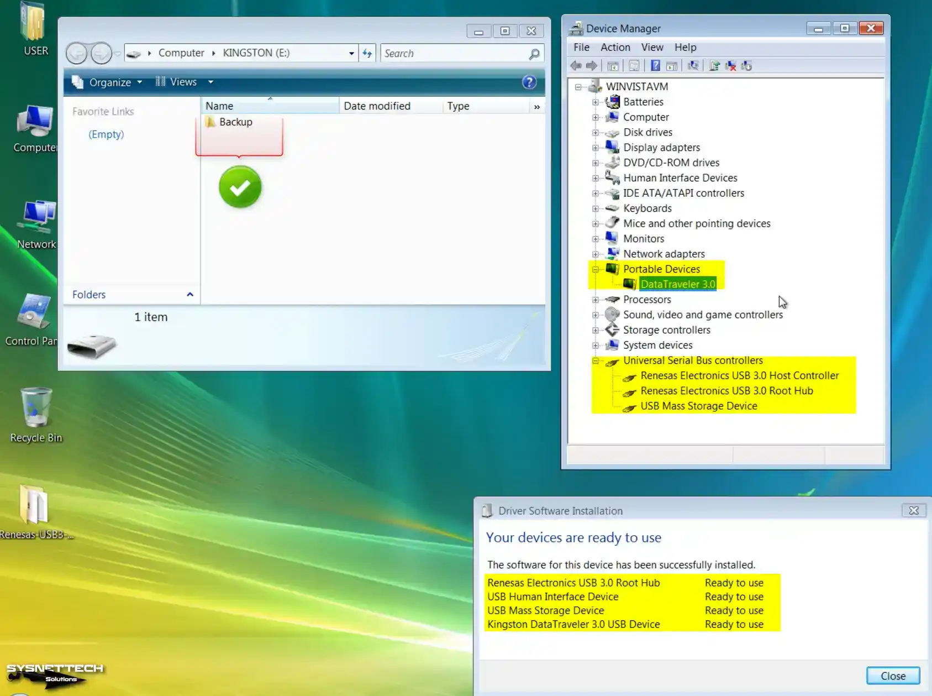Select Keyboards category in Device Manager
Screen dimensions: 932x696
click(x=647, y=208)
